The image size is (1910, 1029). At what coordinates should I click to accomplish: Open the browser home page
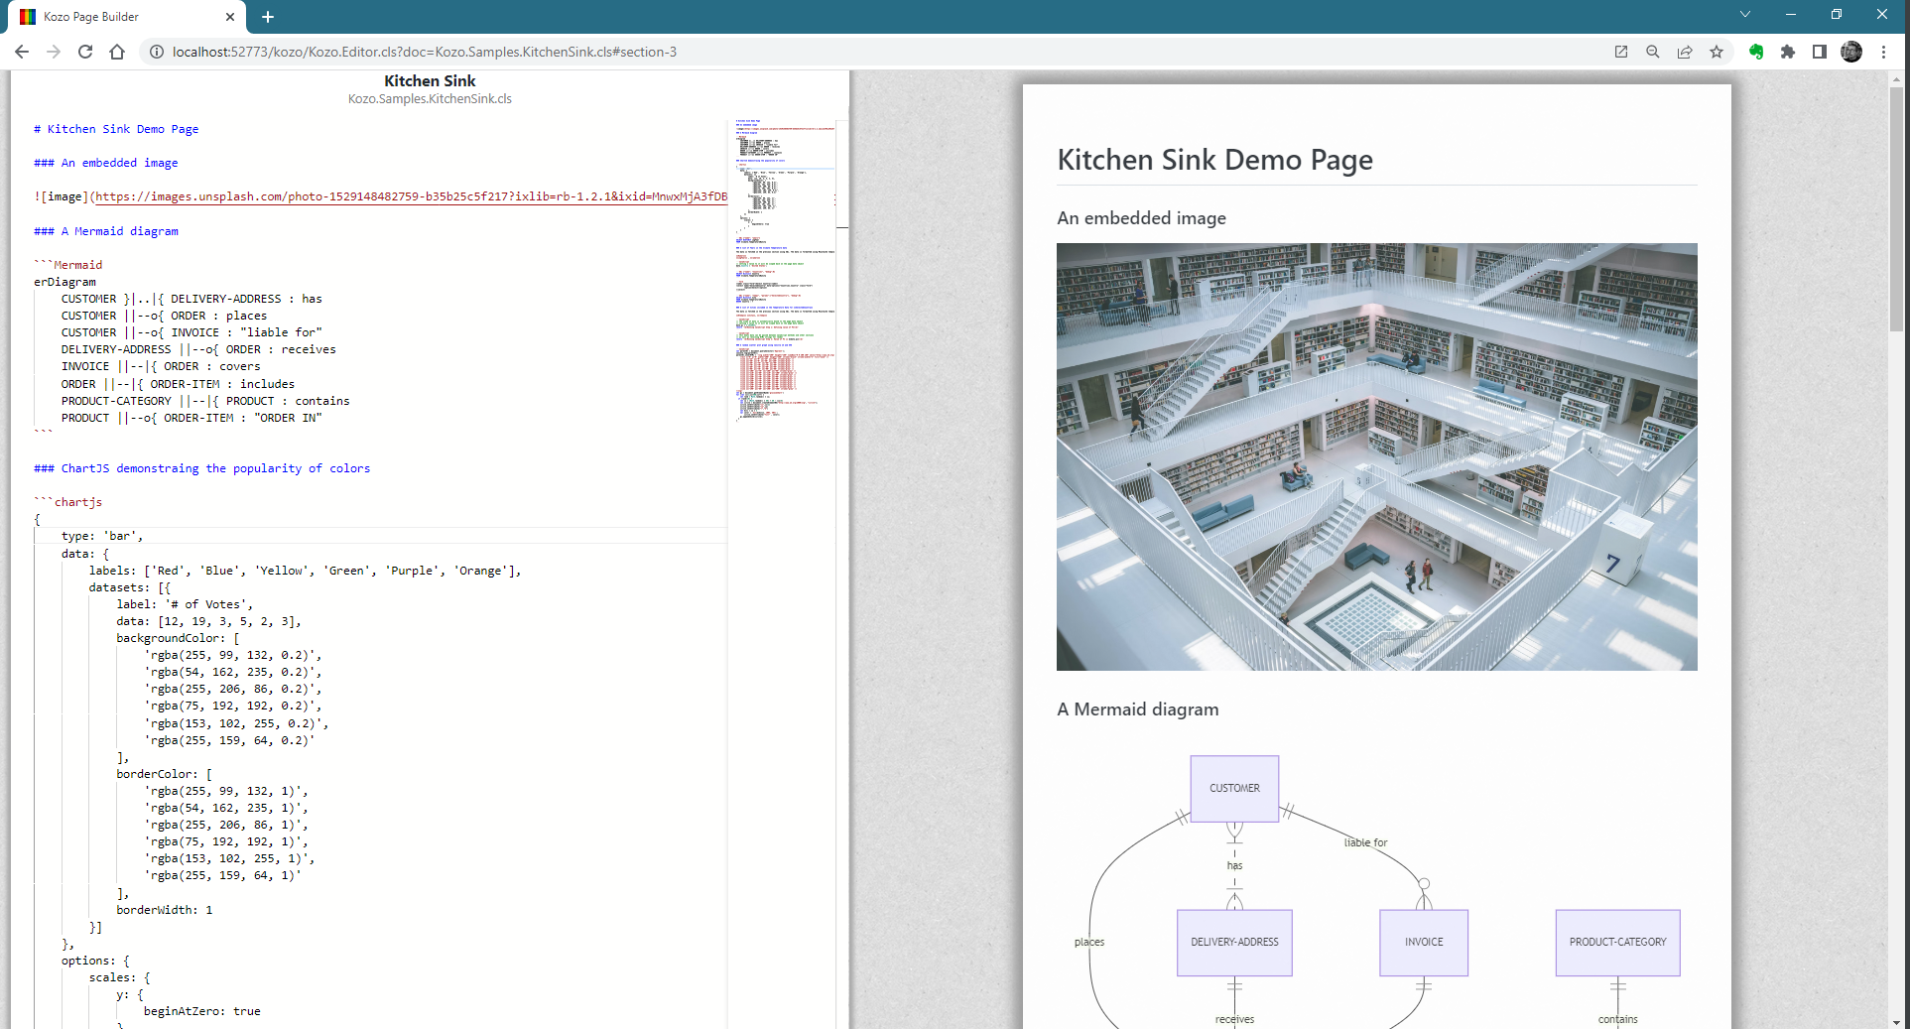117,52
